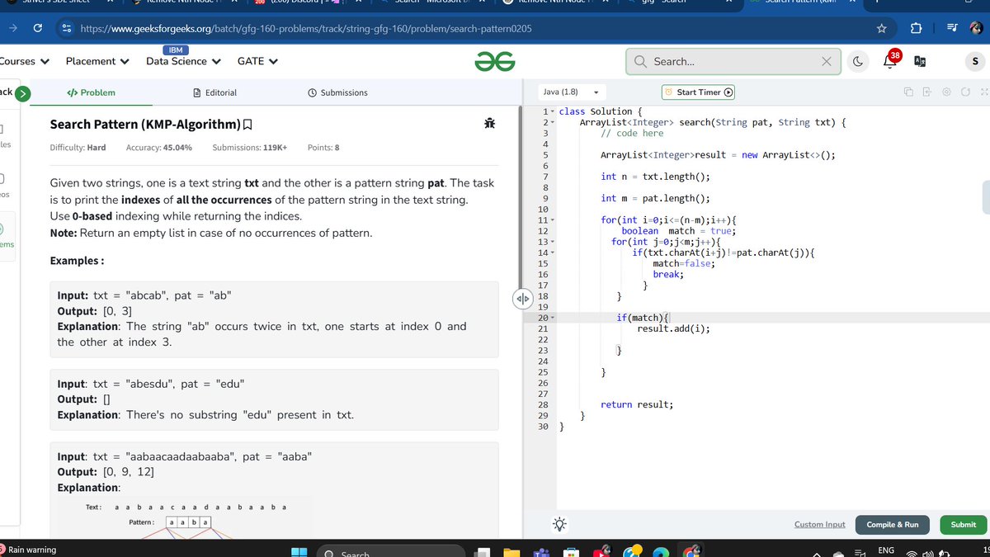Click the browser address bar URL
990x557 pixels.
[305, 29]
